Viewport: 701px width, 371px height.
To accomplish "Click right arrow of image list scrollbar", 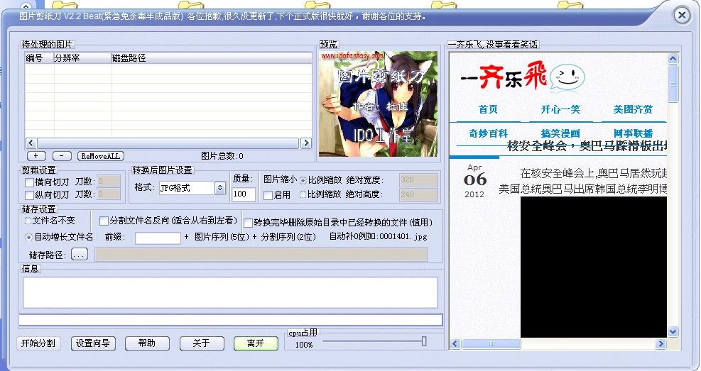I will click(306, 143).
